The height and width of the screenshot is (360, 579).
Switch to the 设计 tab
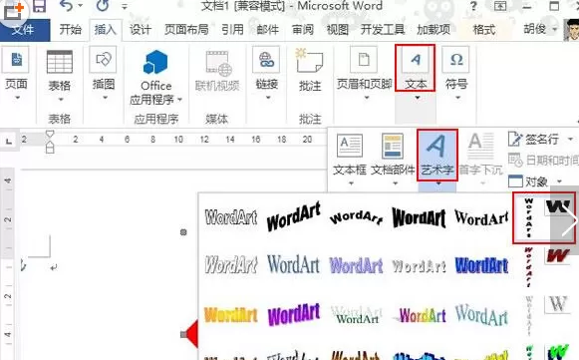(141, 30)
